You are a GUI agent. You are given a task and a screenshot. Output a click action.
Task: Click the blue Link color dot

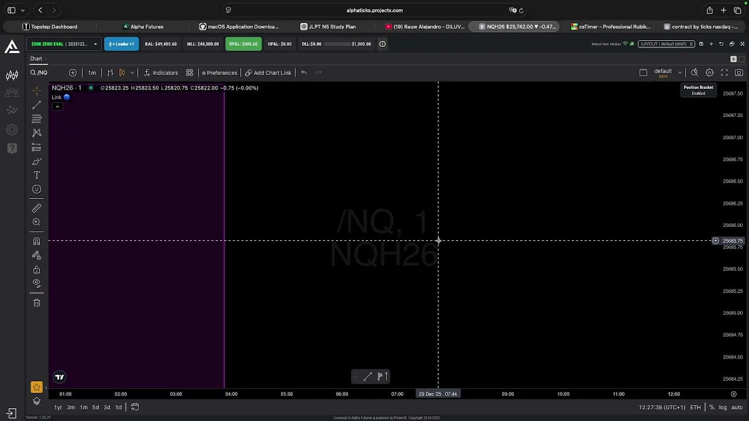coord(67,97)
